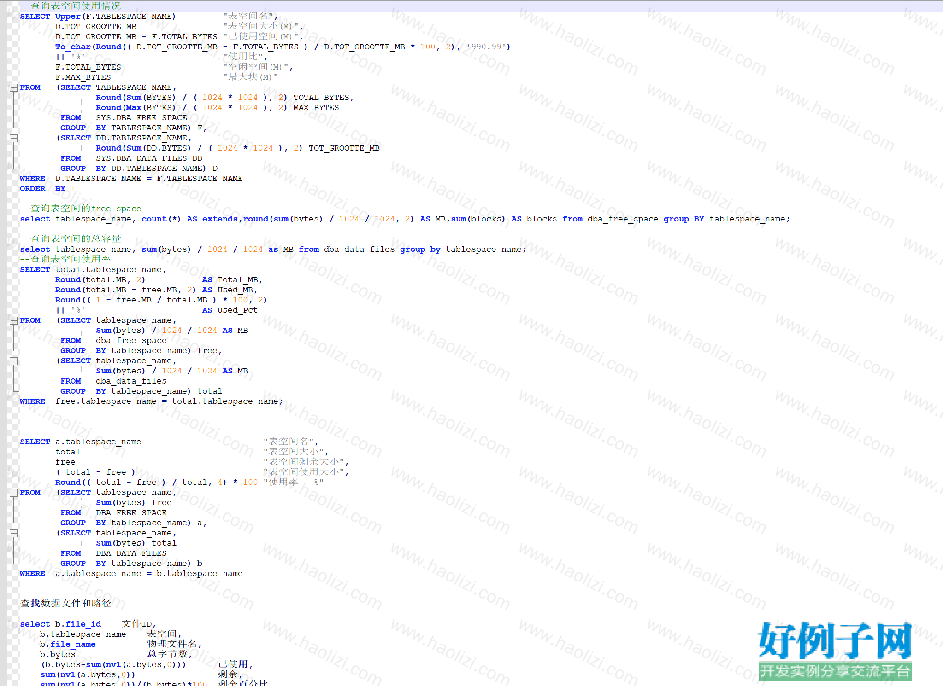943x686 pixels.
Task: Click label '已使用,'
Action: [236, 664]
